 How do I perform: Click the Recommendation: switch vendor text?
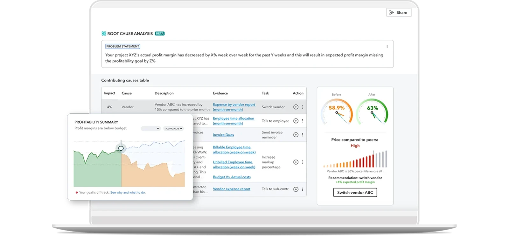(x=355, y=178)
